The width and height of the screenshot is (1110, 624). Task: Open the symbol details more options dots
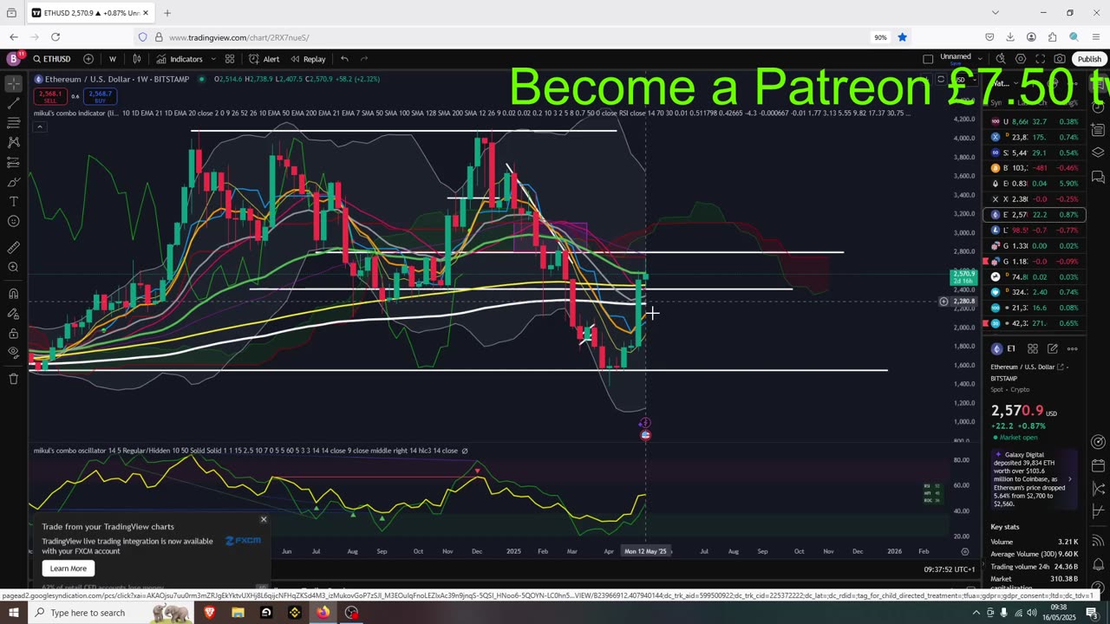tap(1073, 348)
